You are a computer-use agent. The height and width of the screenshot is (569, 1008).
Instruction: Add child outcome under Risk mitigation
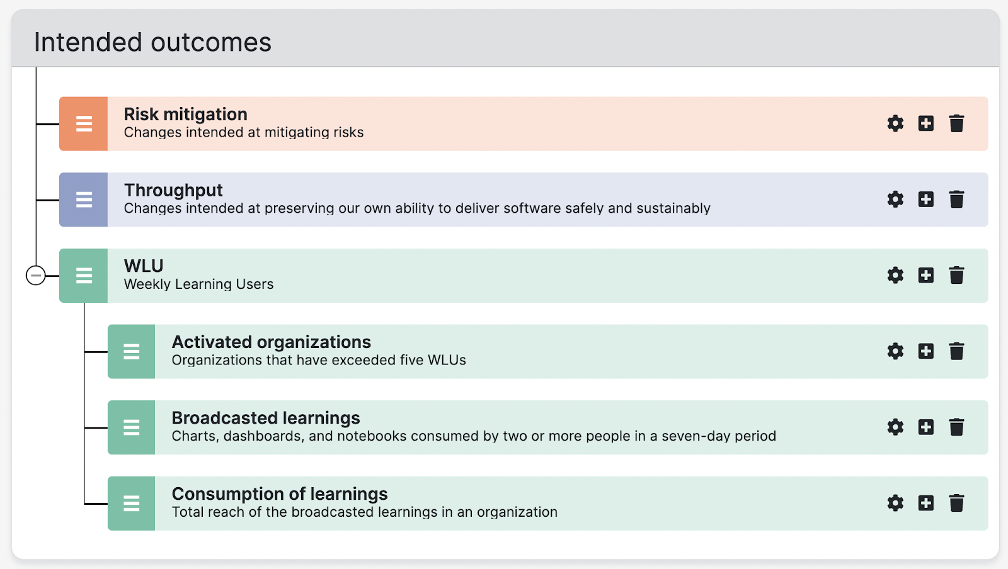coord(926,123)
